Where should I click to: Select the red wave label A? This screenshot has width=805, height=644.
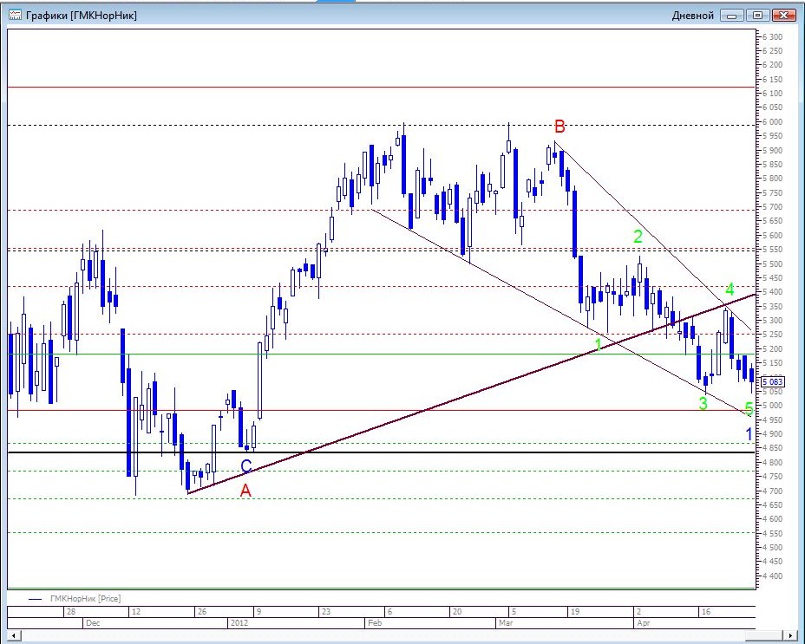tap(245, 491)
